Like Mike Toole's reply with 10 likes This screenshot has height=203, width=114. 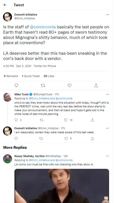(66, 120)
